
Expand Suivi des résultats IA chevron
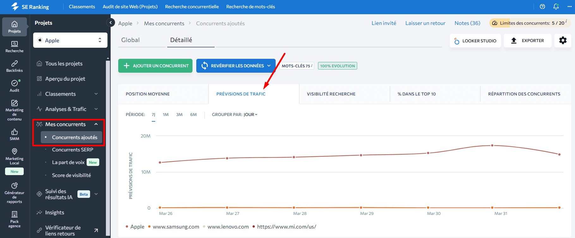click(x=96, y=194)
